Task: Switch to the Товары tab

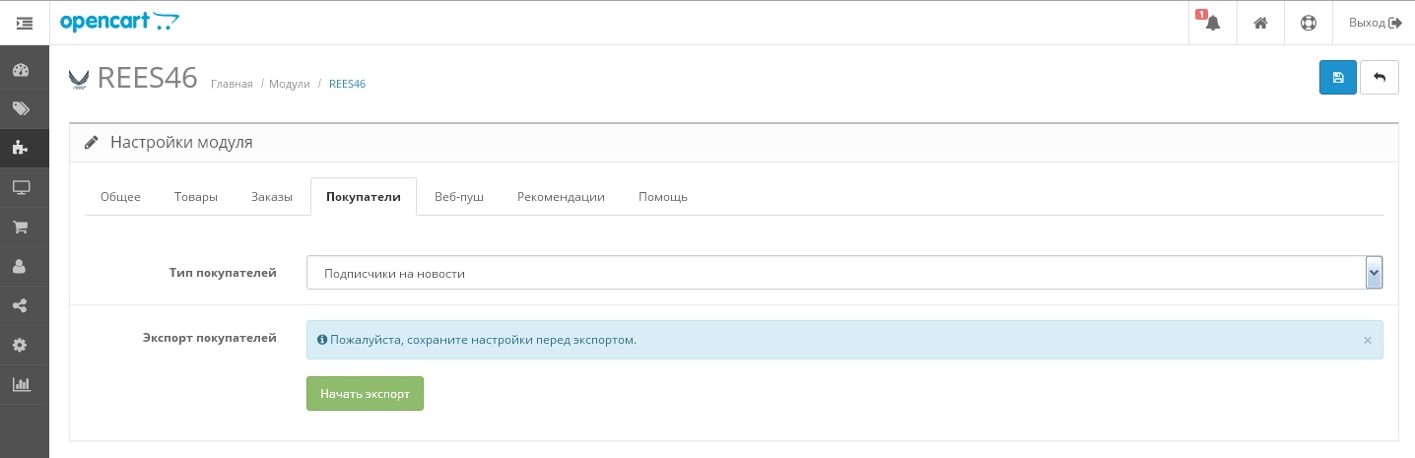Action: (196, 197)
